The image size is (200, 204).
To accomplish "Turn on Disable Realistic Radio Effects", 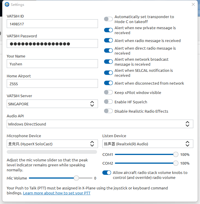I will click(x=108, y=111).
